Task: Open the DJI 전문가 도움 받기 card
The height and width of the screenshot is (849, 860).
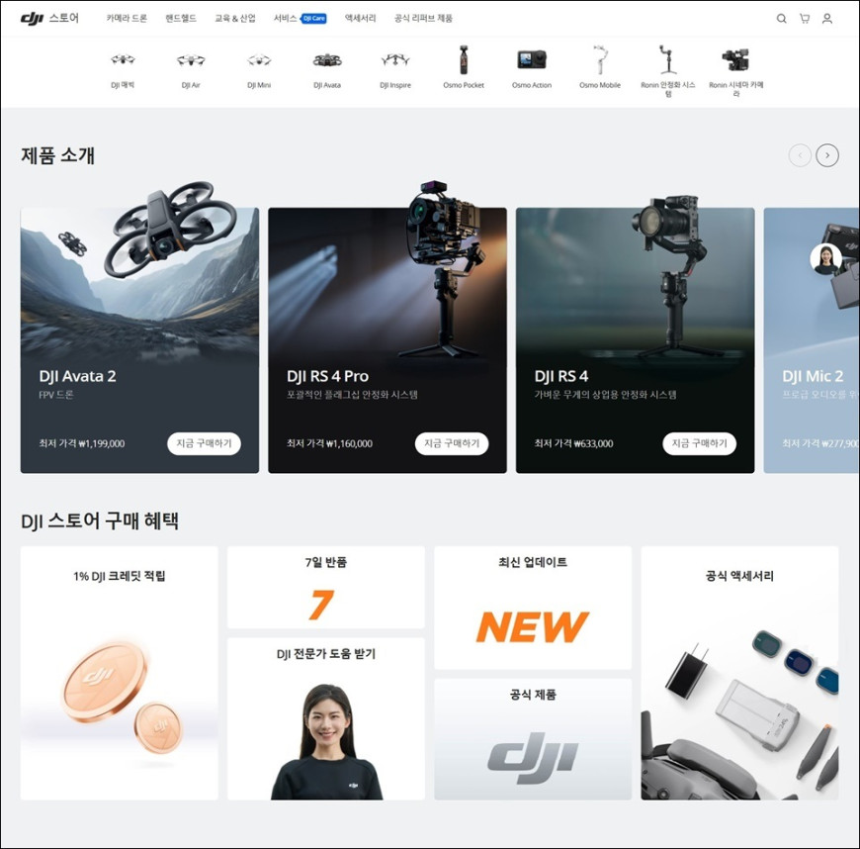Action: pyautogui.click(x=326, y=718)
